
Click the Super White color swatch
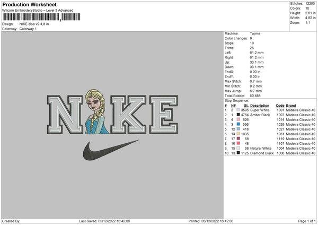[238, 110]
